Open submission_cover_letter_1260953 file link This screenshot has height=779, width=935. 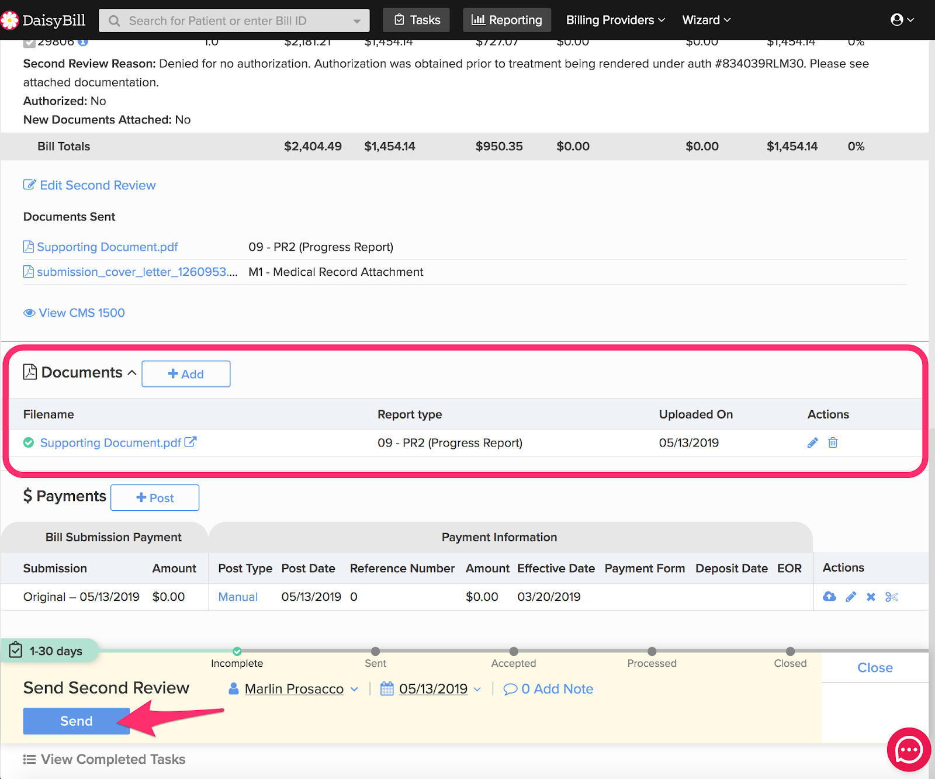[x=137, y=272]
